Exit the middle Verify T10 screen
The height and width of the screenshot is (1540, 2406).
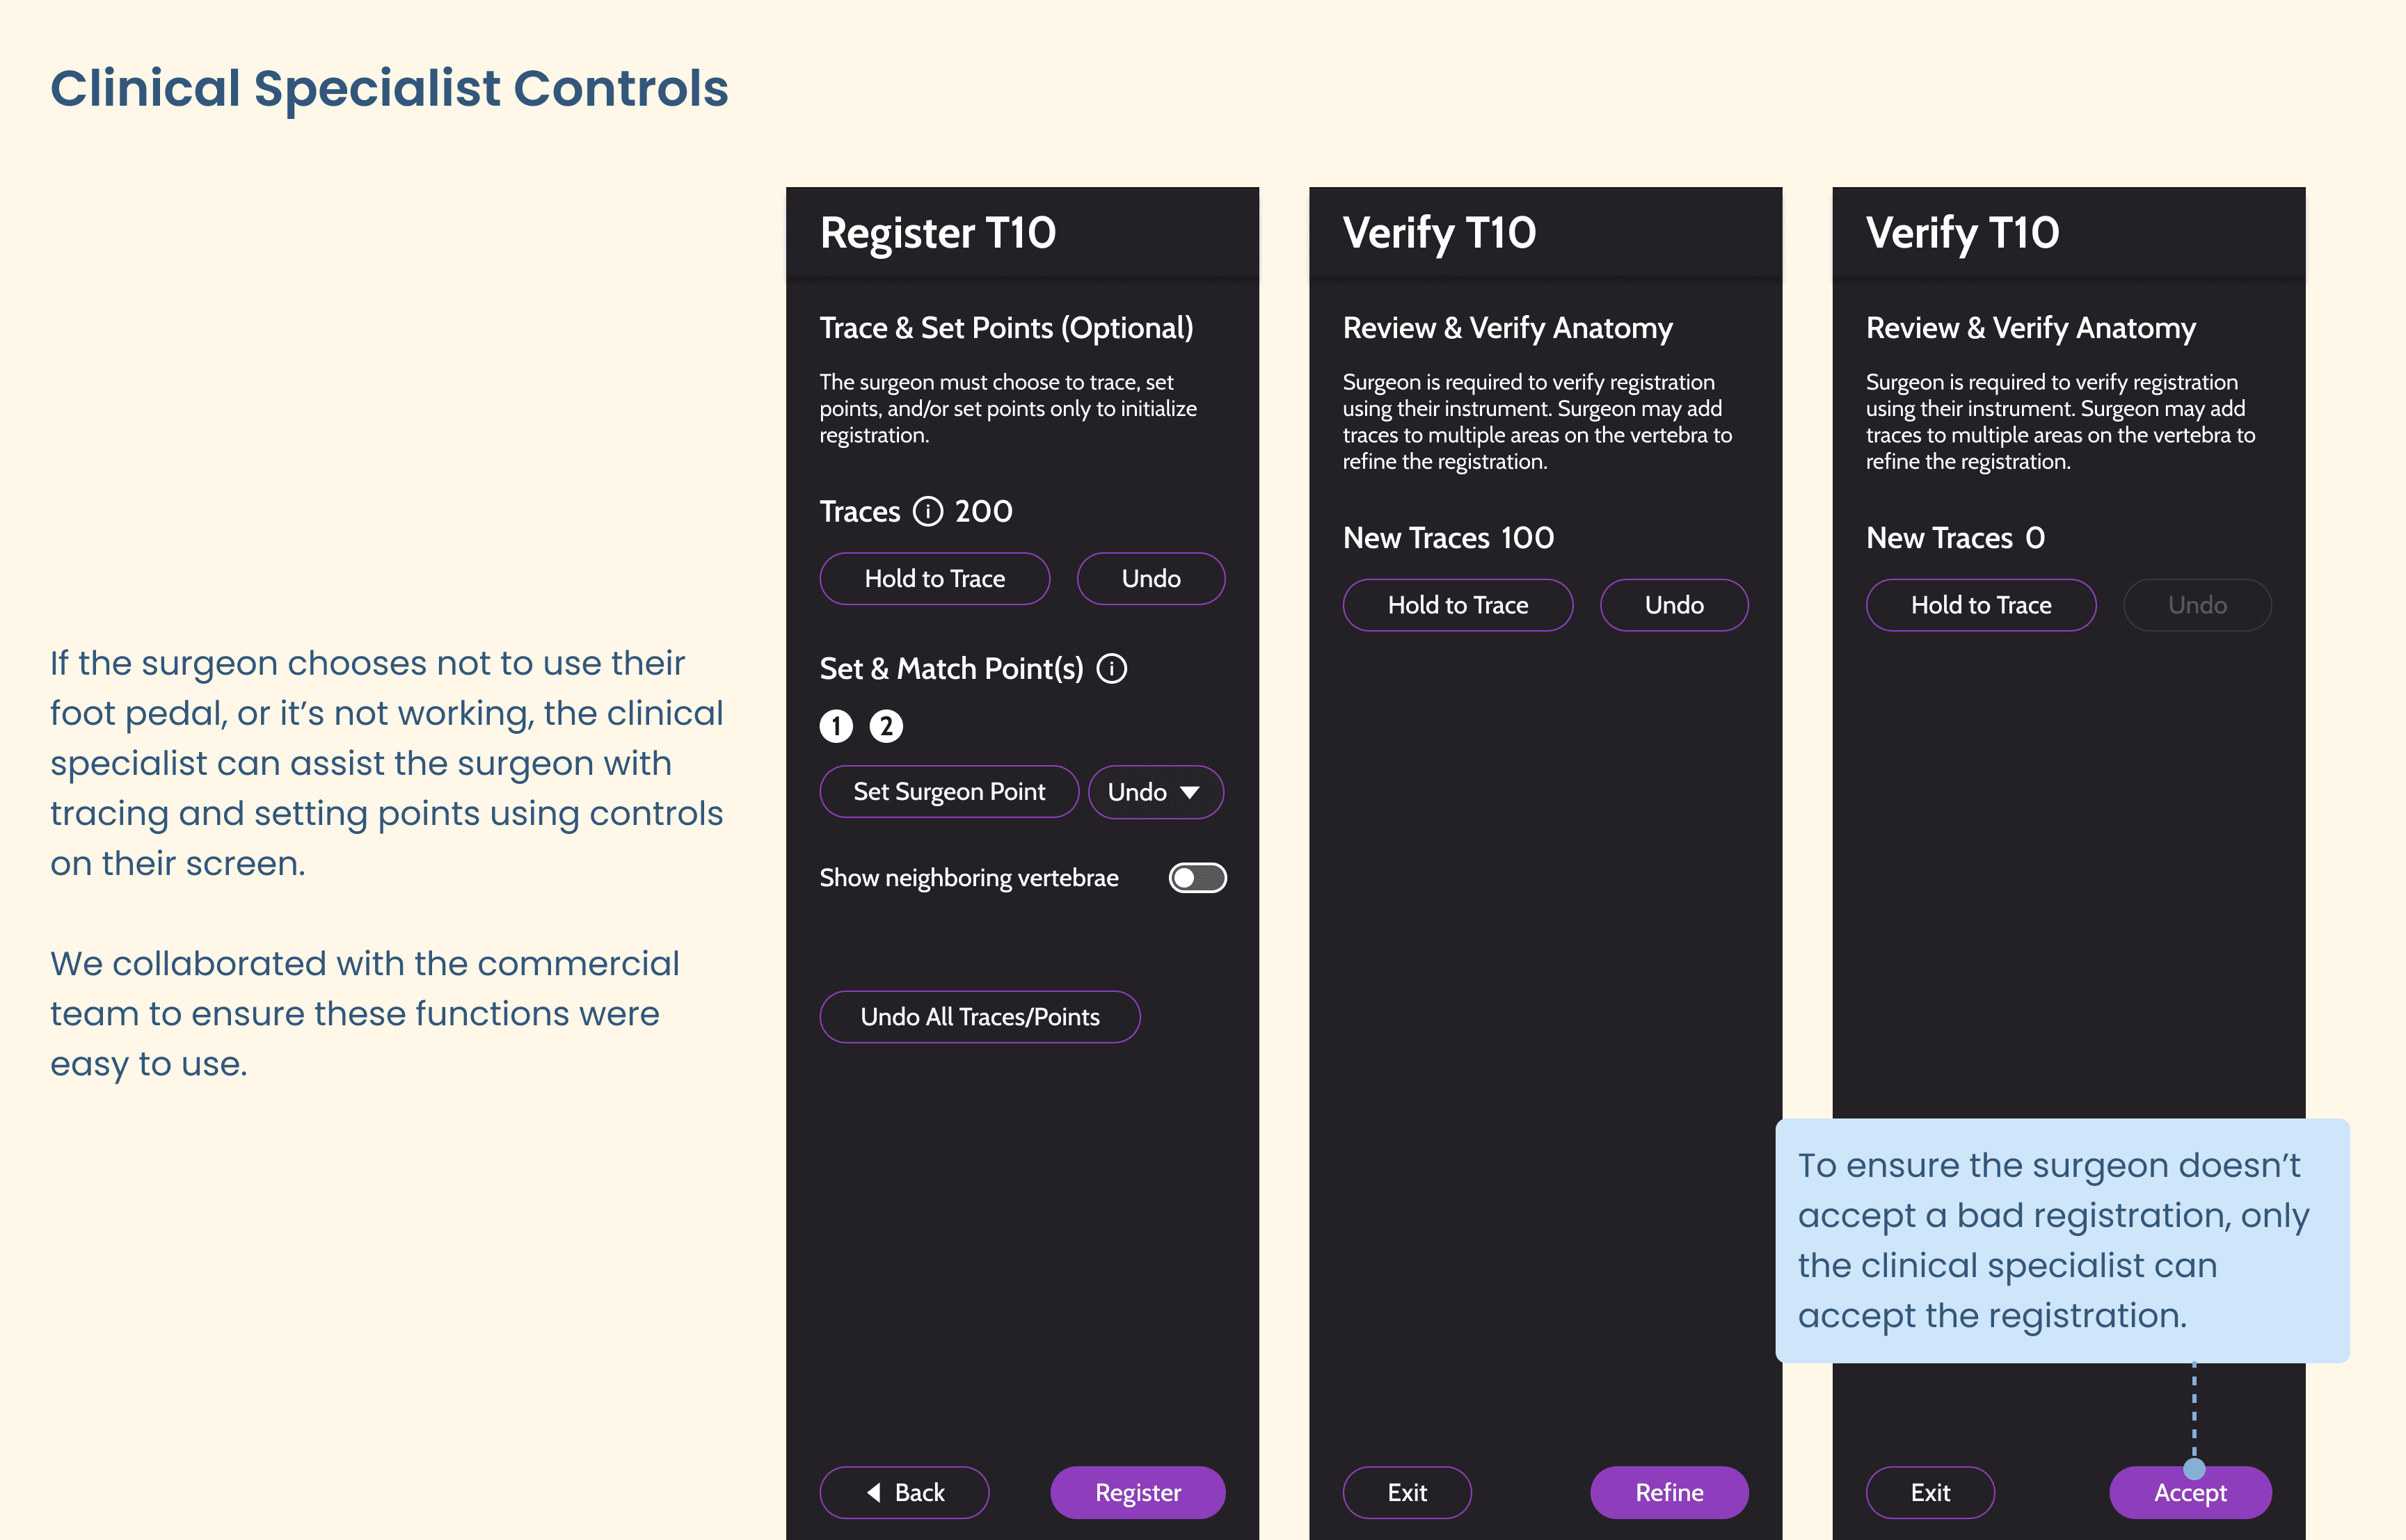click(x=1407, y=1492)
